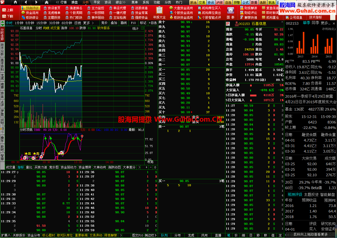This screenshot has width=337, height=238.
Task: Click the 2014 net profit bar chart
Action: (314, 44)
